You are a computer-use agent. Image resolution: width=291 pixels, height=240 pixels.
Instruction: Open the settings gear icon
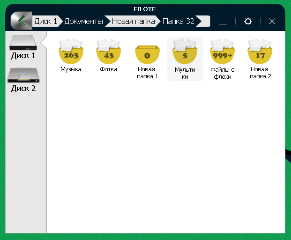click(x=248, y=22)
